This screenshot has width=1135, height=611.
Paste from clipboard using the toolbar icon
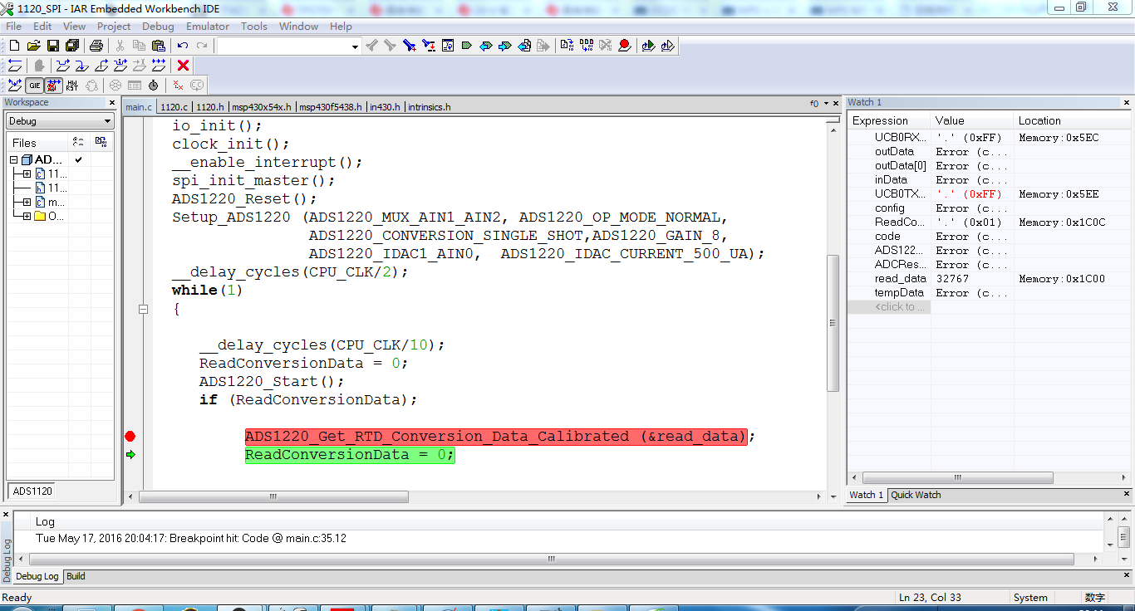[x=158, y=46]
